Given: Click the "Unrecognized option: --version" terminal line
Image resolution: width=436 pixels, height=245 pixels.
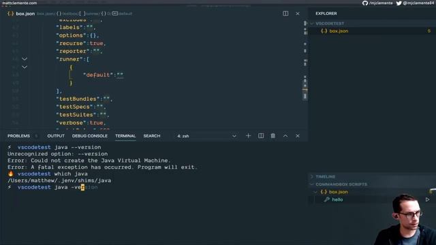Looking at the screenshot, I should click(x=57, y=154).
